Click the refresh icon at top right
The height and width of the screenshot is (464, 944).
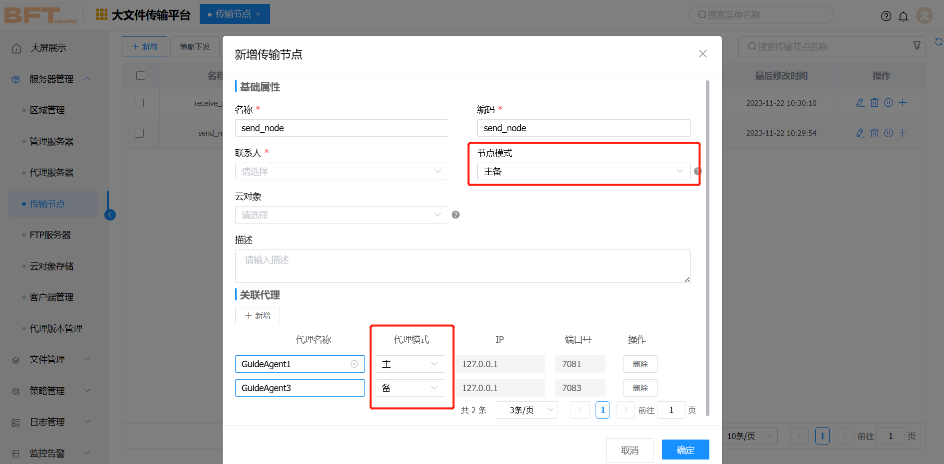[x=939, y=42]
